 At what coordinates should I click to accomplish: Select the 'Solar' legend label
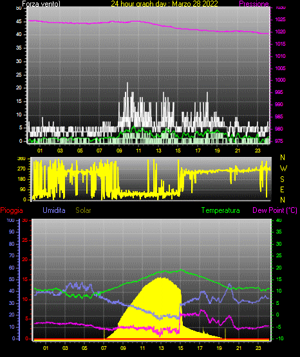(83, 210)
